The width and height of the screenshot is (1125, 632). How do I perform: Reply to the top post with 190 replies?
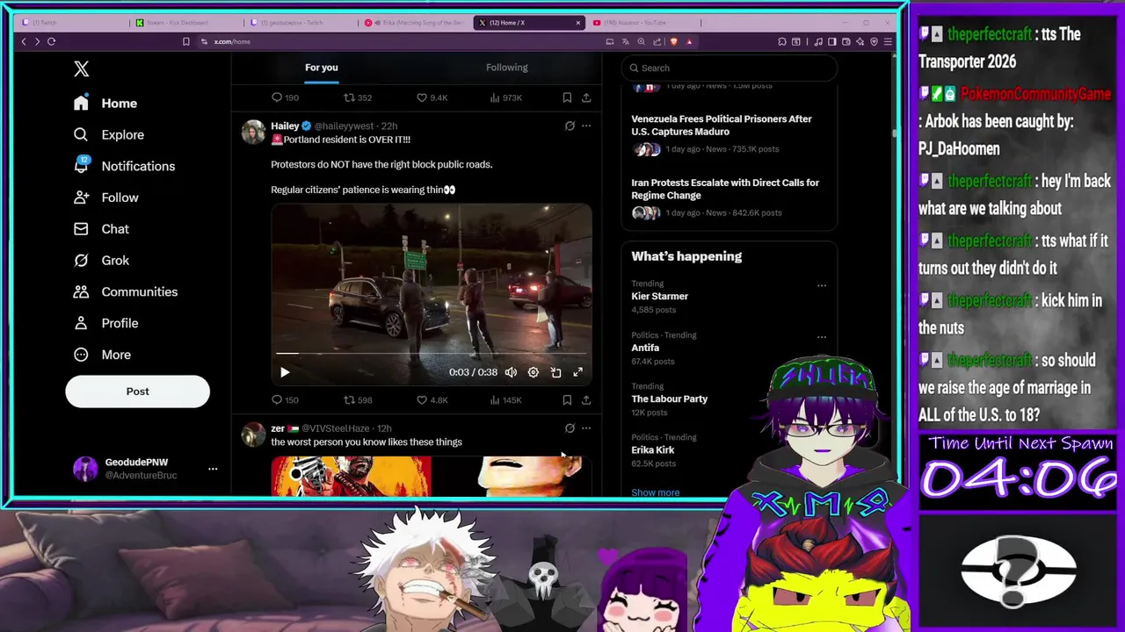(x=285, y=97)
